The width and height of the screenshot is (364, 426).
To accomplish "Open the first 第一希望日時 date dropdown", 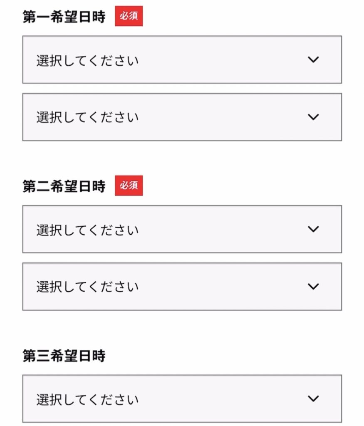I will pos(182,59).
